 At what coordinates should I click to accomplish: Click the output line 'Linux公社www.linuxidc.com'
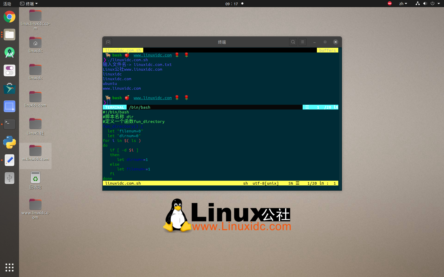click(132, 69)
